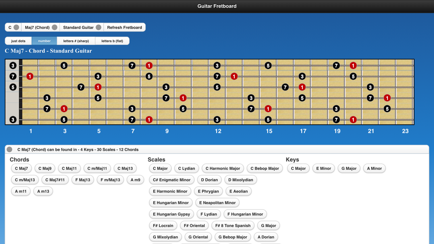
Task: Choose the F# Oriental scale
Action: pos(194,225)
